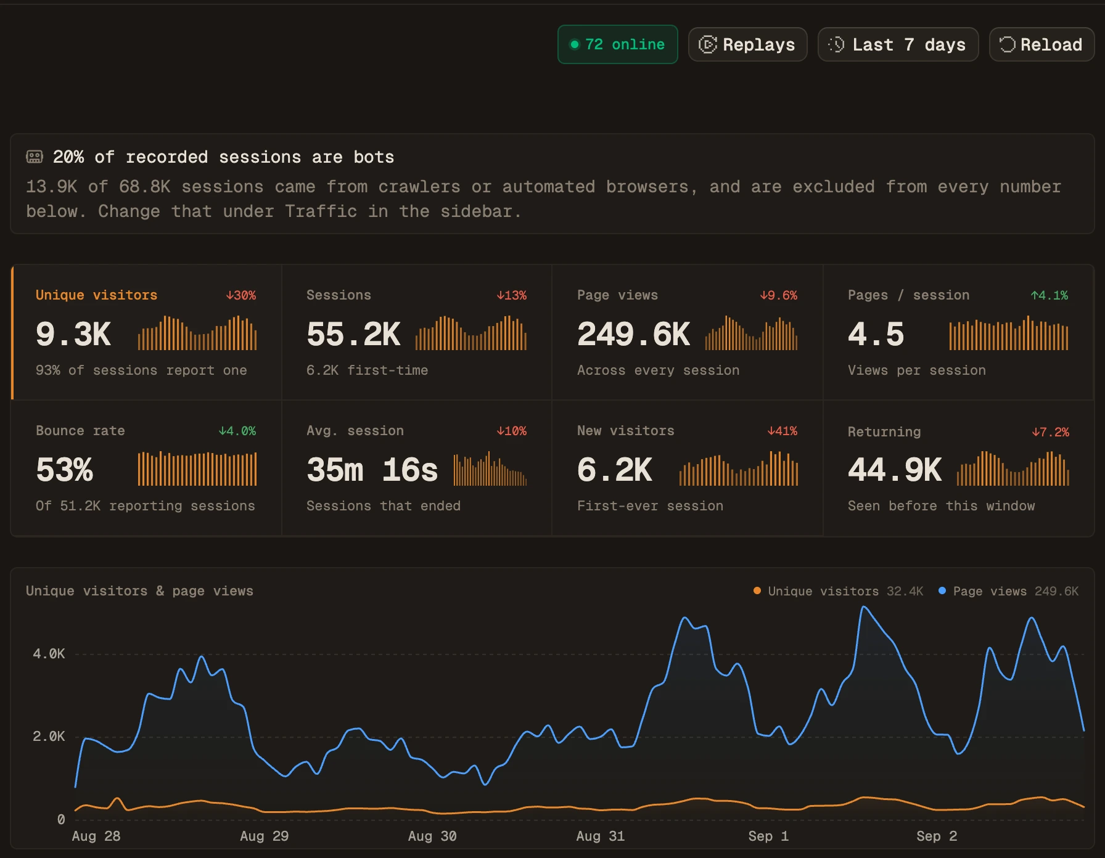Select the Returning metric card
The height and width of the screenshot is (858, 1105).
click(959, 468)
